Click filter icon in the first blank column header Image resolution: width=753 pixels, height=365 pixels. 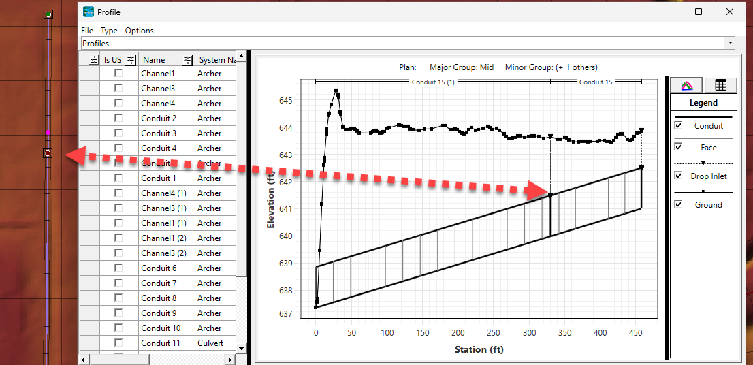(x=94, y=60)
